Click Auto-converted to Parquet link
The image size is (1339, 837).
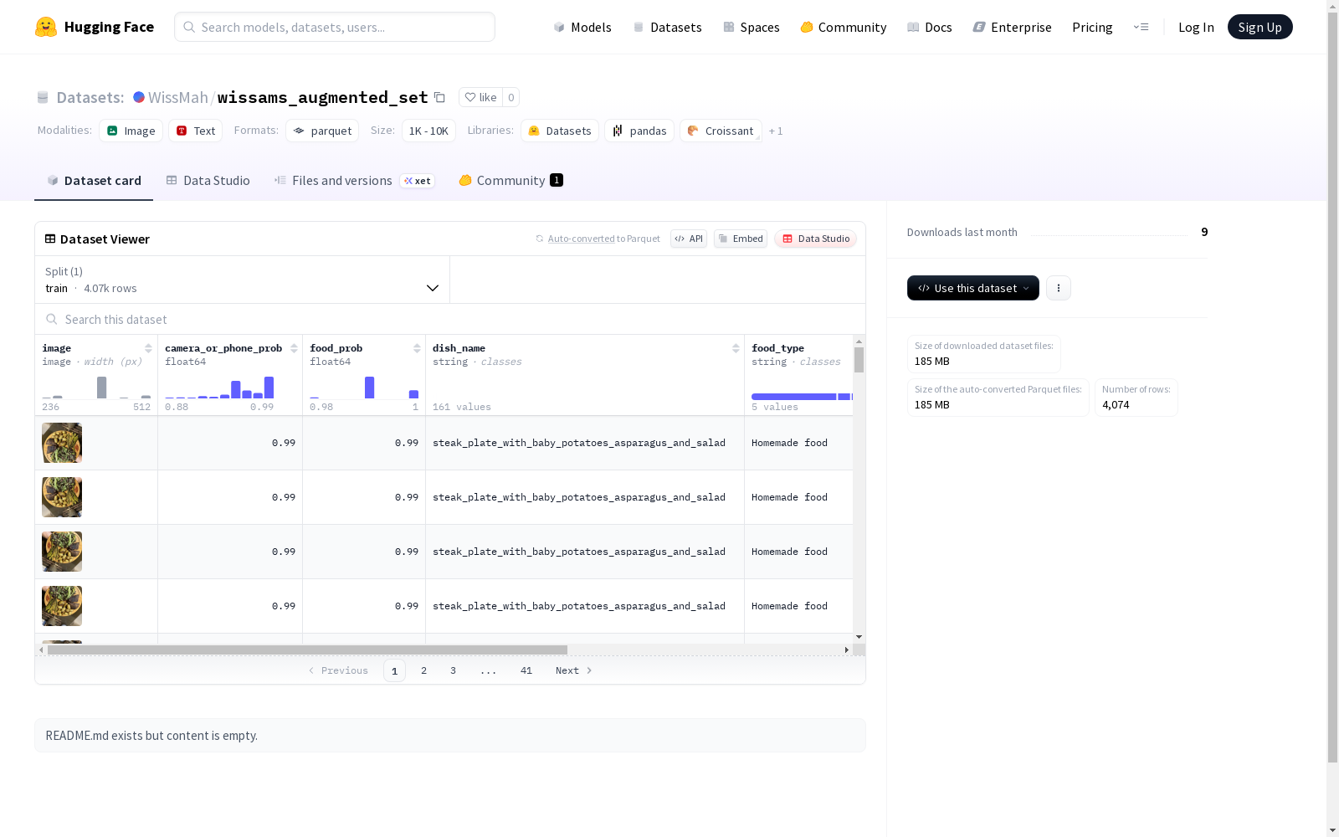point(582,239)
